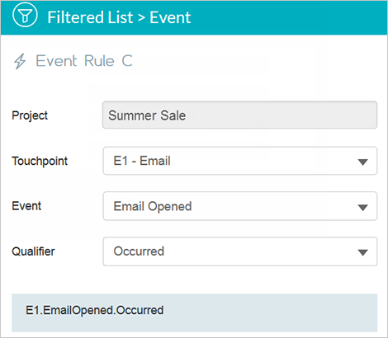Click the 'Filtered List > Event' breadcrumb title
The height and width of the screenshot is (338, 388).
119,17
